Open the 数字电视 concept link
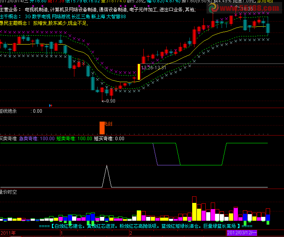284x237 pixels. [x=41, y=17]
